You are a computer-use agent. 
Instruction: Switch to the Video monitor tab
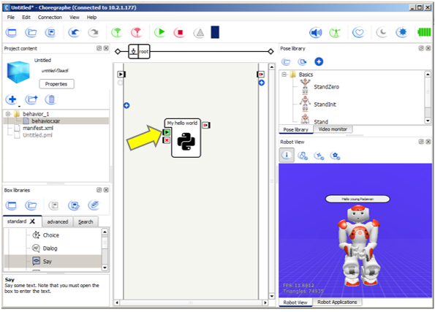click(333, 129)
